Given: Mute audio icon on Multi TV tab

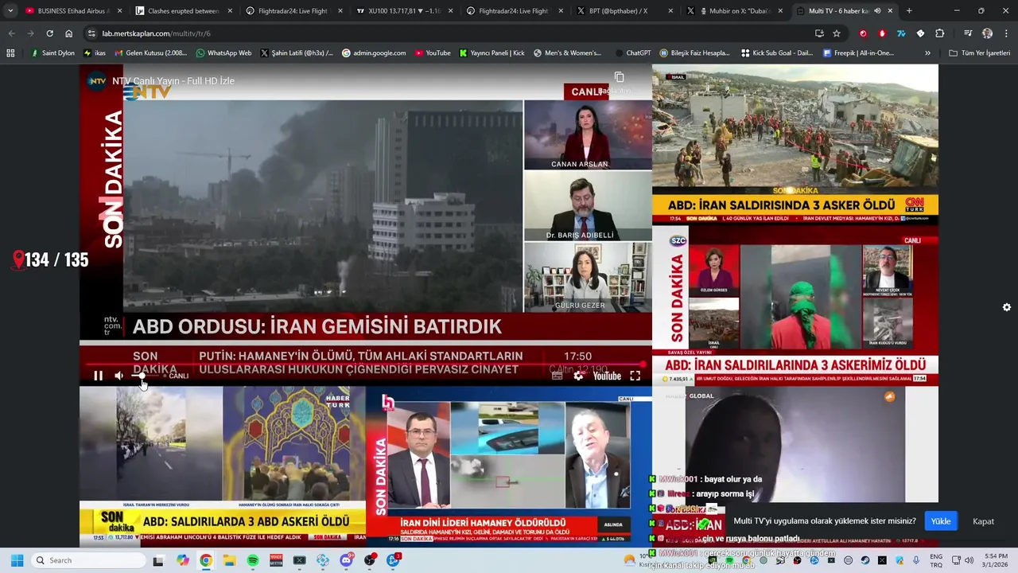Looking at the screenshot, I should pyautogui.click(x=877, y=11).
